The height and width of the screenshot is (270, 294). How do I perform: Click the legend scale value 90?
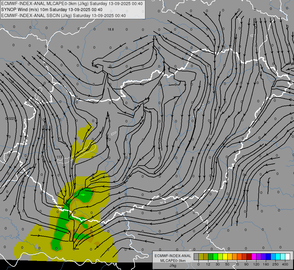point(246,264)
